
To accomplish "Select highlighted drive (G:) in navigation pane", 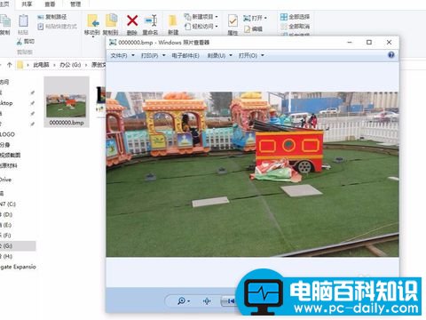I will tap(18, 245).
